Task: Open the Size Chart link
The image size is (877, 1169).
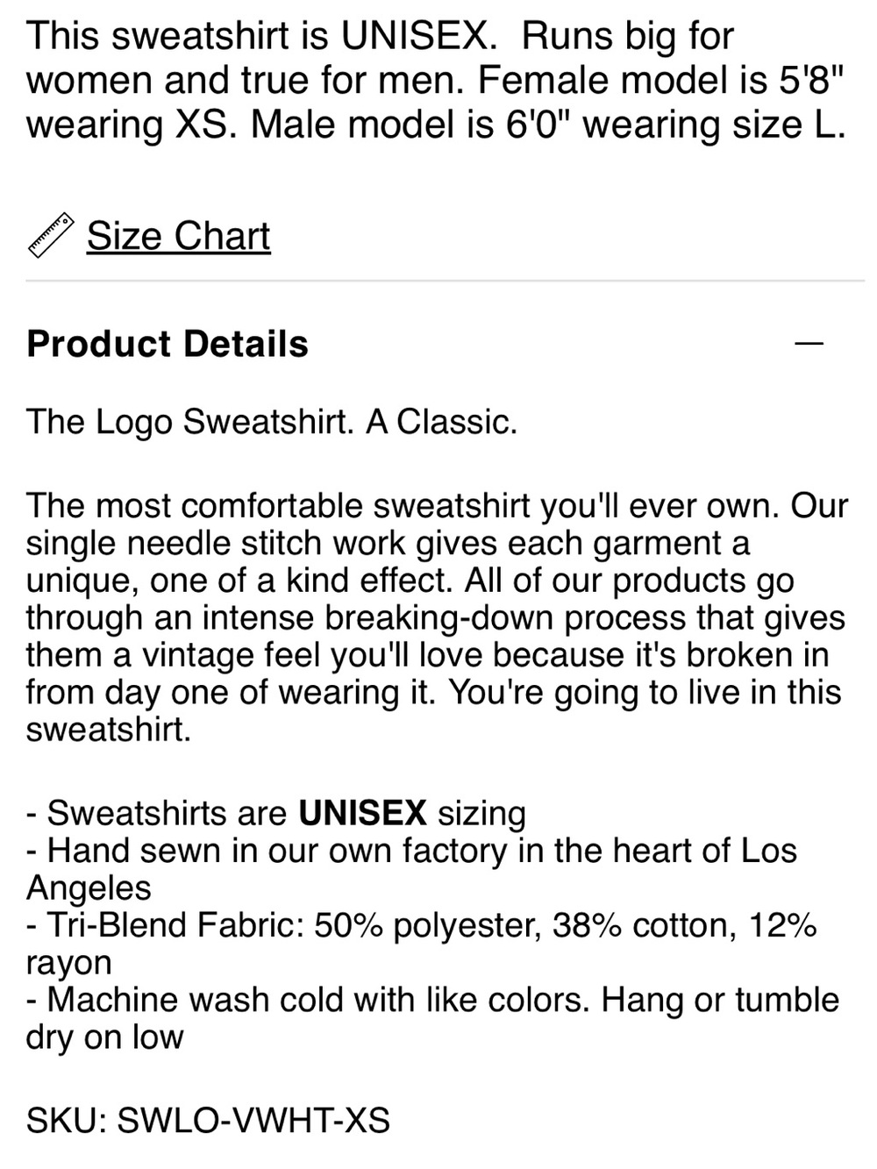Action: pos(178,236)
